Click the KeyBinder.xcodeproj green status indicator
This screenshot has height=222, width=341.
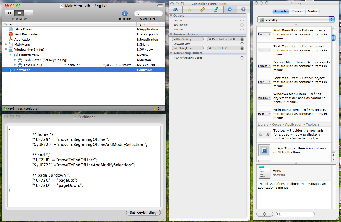(x=5, y=109)
